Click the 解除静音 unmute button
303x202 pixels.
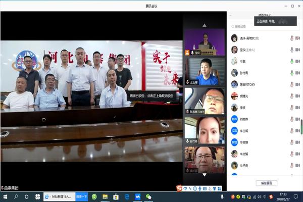pyautogui.click(x=267, y=183)
